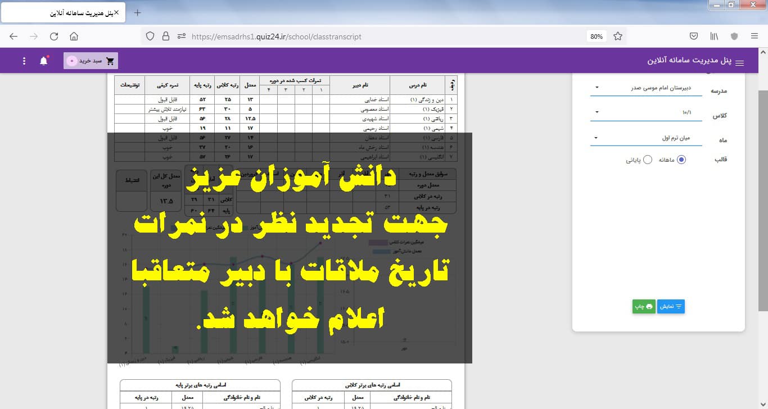Click the blue نمایش display button
The image size is (768, 409).
(x=671, y=306)
